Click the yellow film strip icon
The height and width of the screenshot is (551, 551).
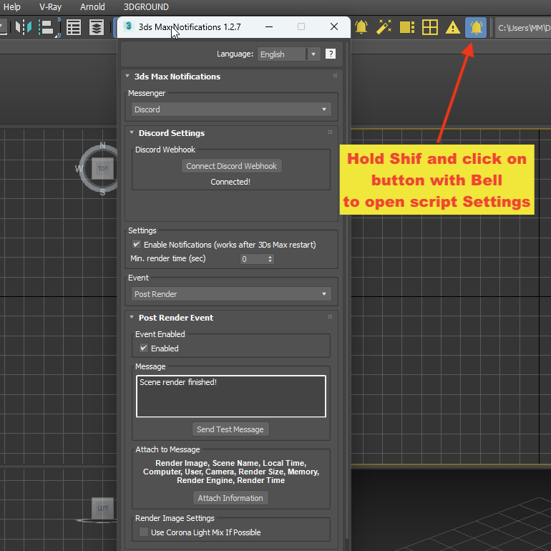[x=407, y=27]
